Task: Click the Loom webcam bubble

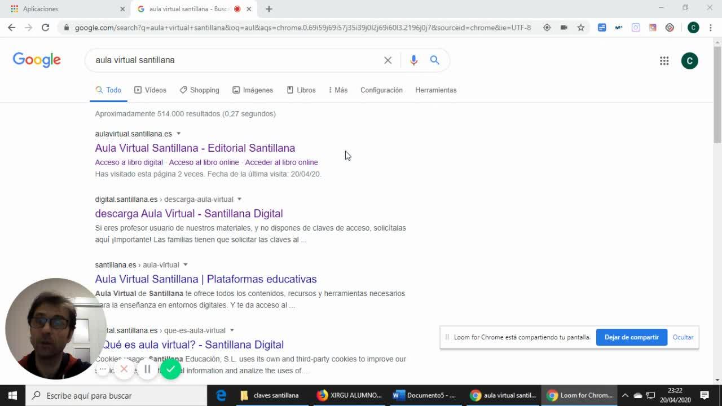Action: [55, 328]
